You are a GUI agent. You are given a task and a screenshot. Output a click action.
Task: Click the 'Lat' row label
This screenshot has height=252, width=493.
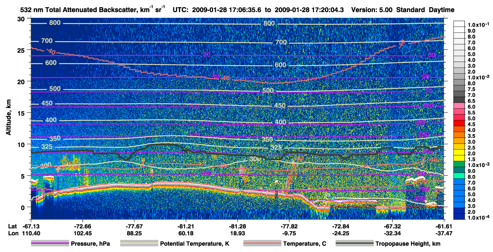(x=13, y=226)
